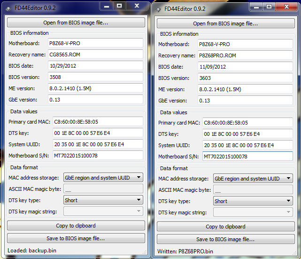Screen dimensions: 301x259
Task: Open DTS key magic string combo in left window
Action: click(x=103, y=211)
